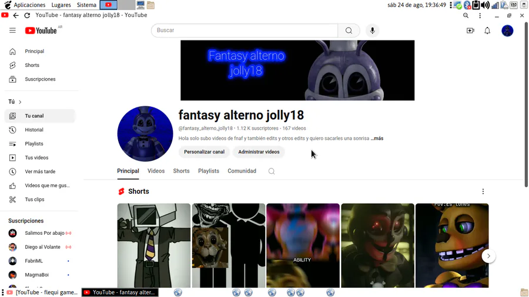The height and width of the screenshot is (297, 529).
Task: Start voice search with microphone icon
Action: [x=373, y=31]
